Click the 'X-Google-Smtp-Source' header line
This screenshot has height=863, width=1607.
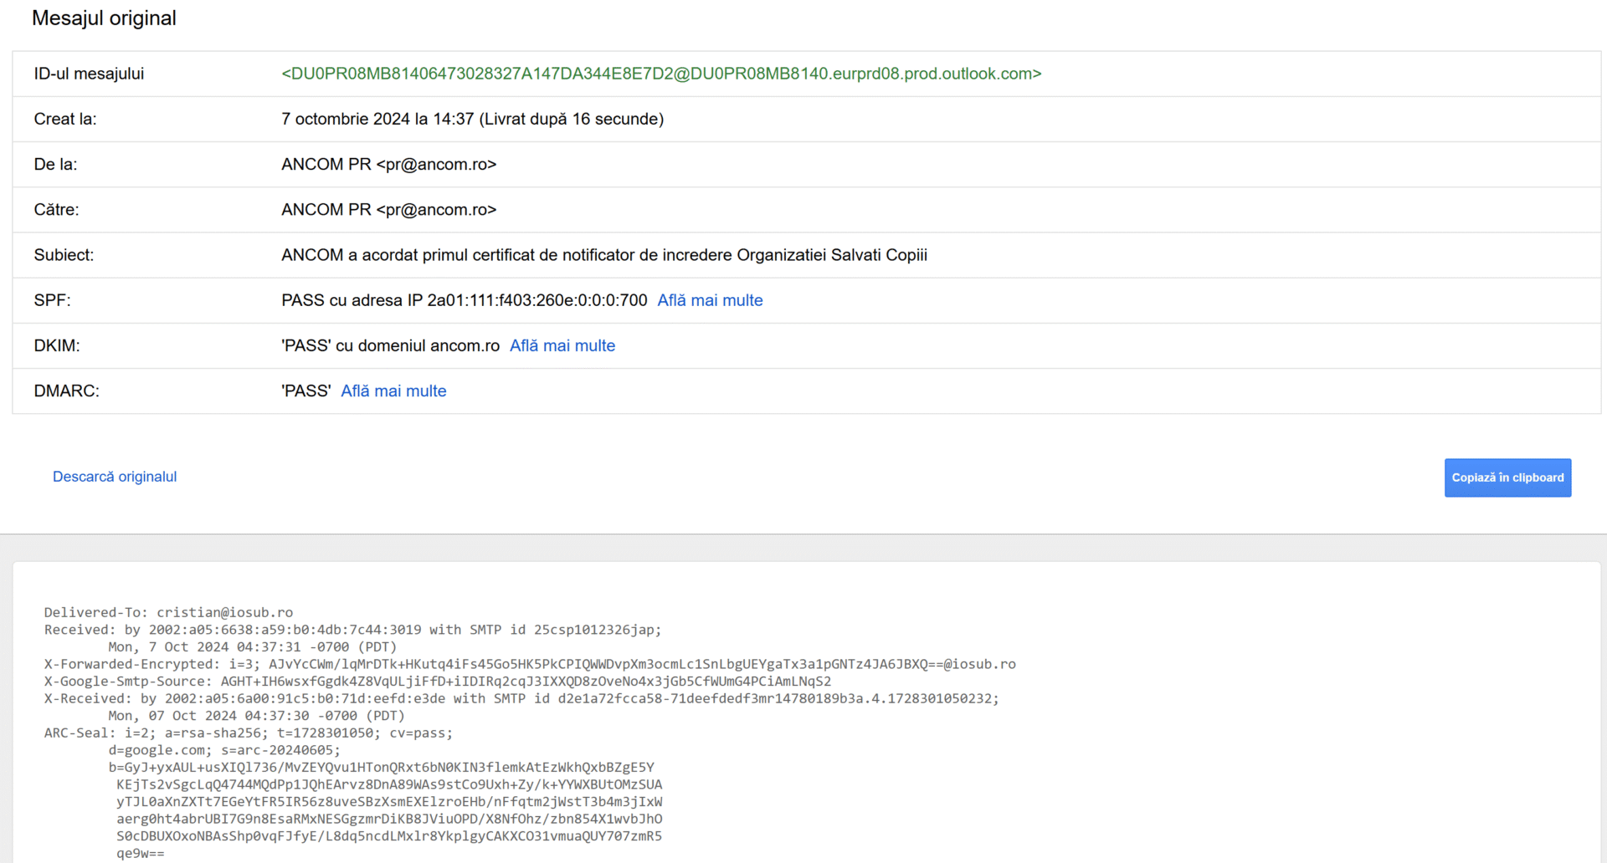(437, 682)
